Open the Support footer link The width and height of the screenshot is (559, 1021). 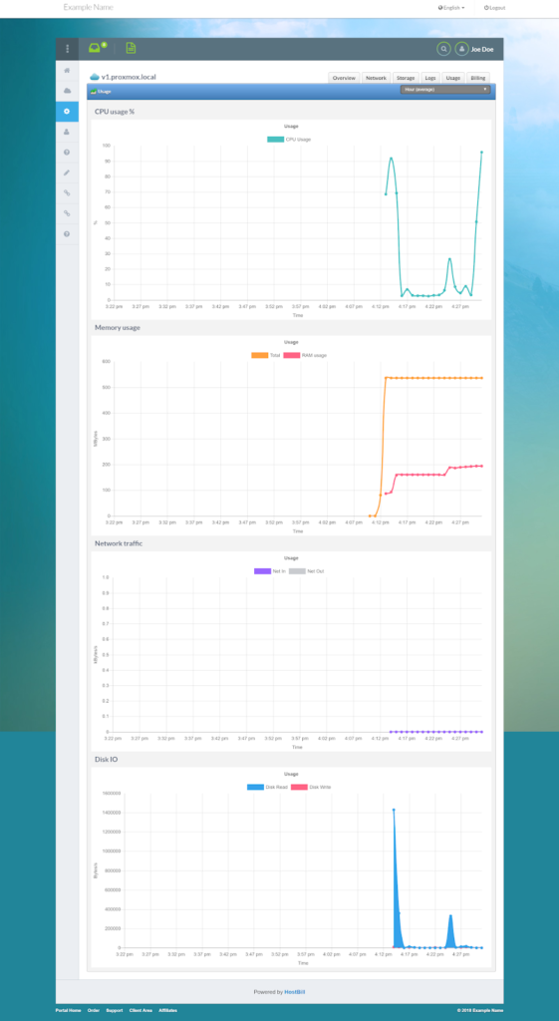[x=115, y=1011]
